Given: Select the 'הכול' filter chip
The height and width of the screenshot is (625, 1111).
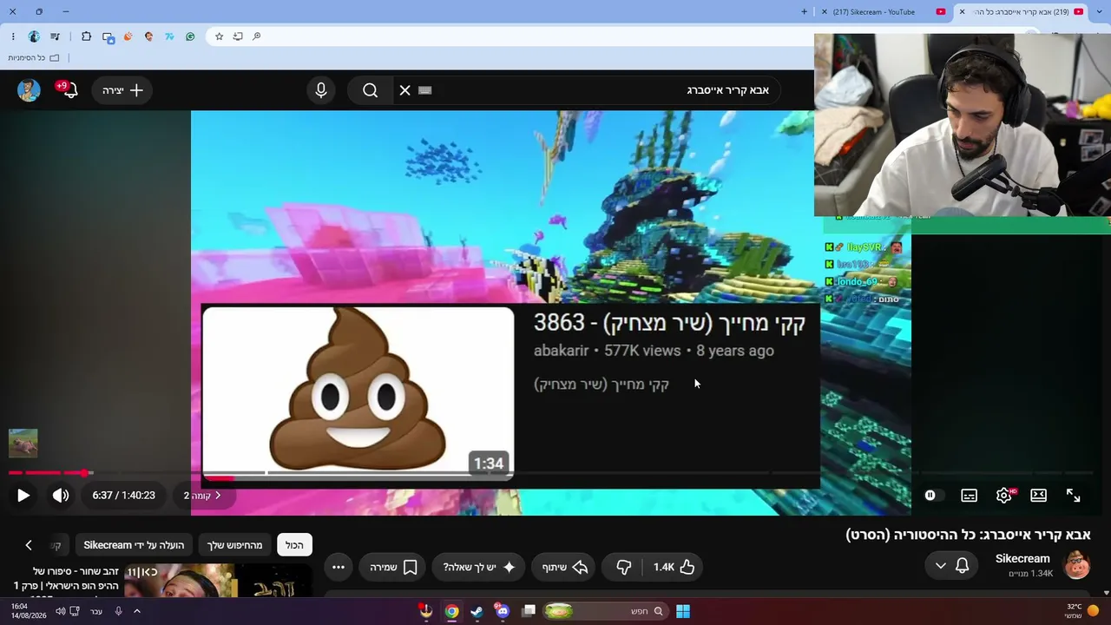Looking at the screenshot, I should coord(294,545).
